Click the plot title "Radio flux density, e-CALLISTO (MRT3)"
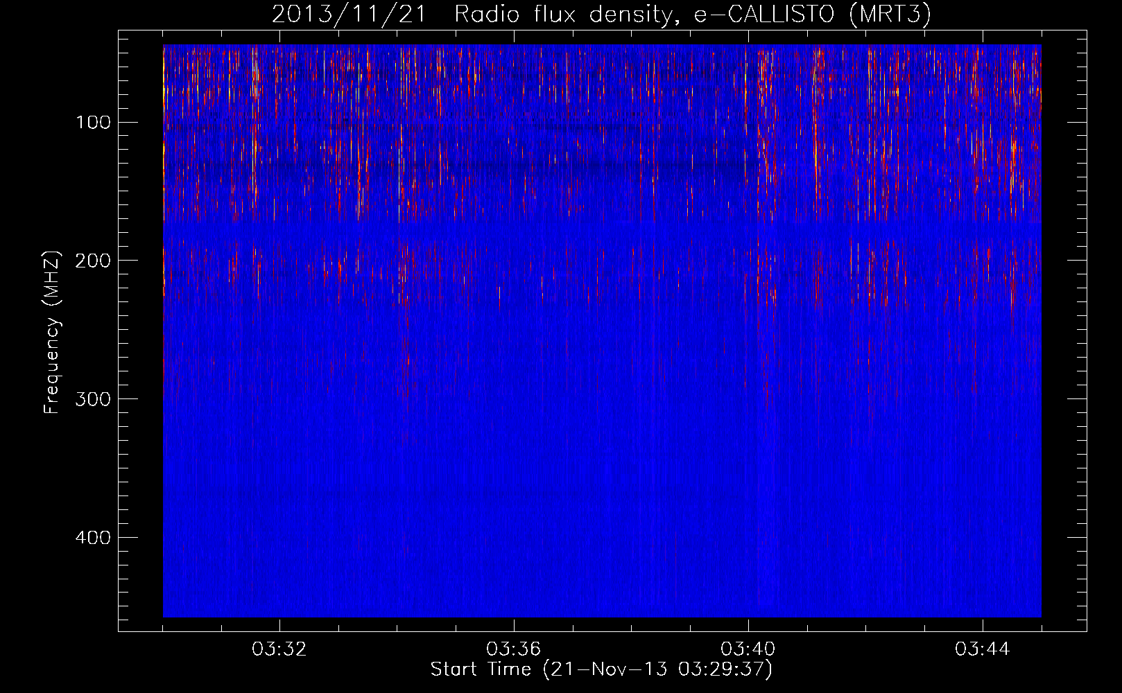 coord(692,14)
